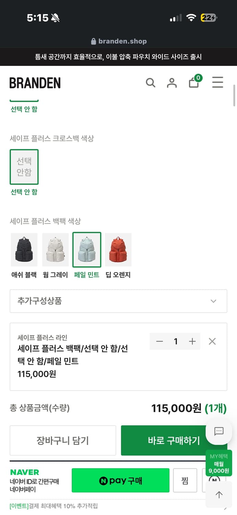Remove the 페일 민트 item with X
Screen dimensions: 237x515
pos(212,341)
